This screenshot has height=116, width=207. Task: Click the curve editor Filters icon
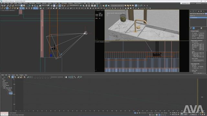(x=9, y=77)
